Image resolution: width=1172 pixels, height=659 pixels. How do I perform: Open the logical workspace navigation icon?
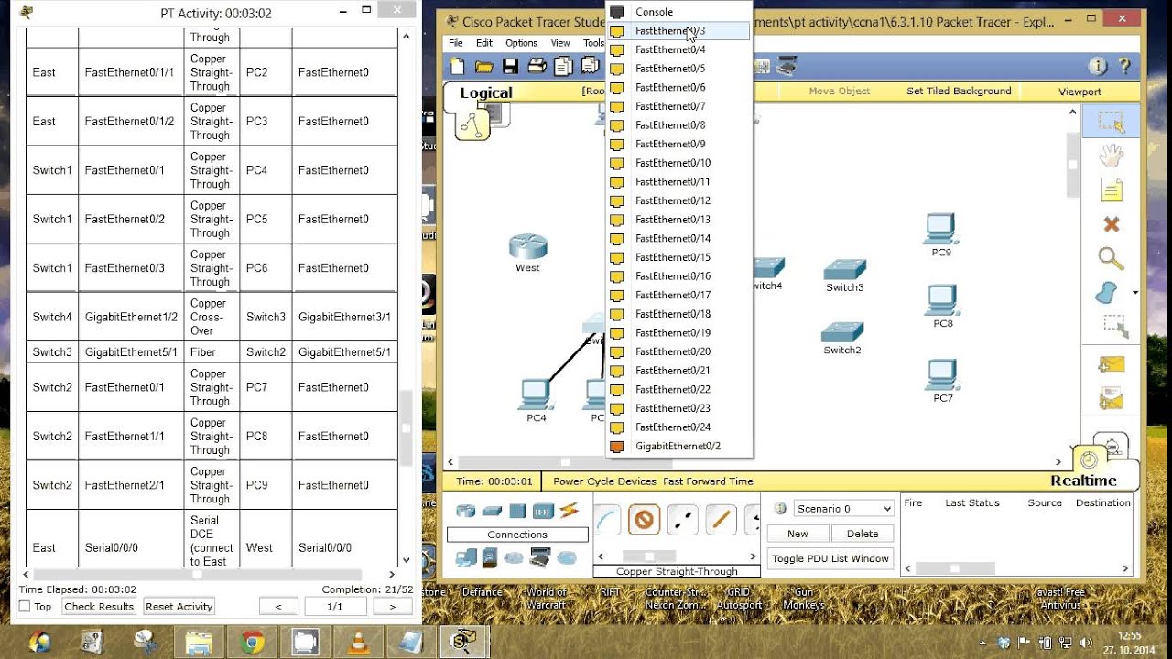tap(472, 125)
